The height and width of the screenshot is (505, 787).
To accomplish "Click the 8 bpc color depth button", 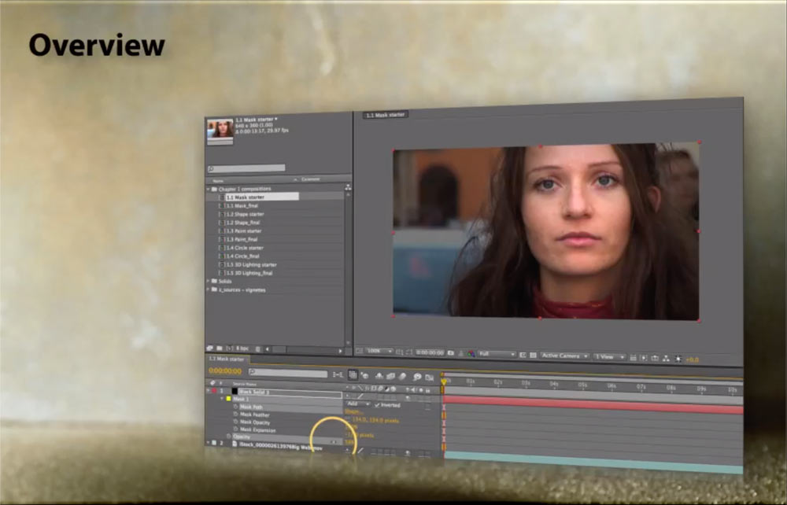I will 242,348.
